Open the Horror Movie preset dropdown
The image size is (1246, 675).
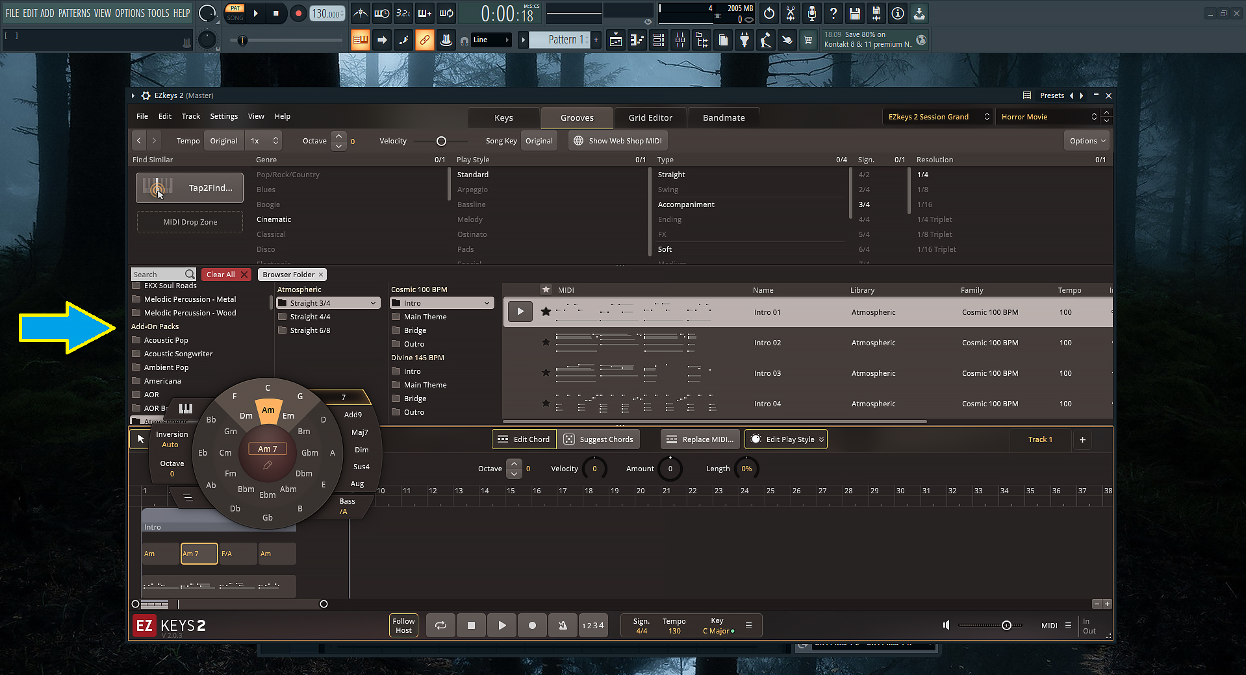tap(1049, 117)
